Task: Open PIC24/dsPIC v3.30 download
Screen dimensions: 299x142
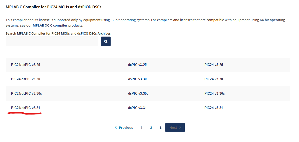Action: [26, 79]
